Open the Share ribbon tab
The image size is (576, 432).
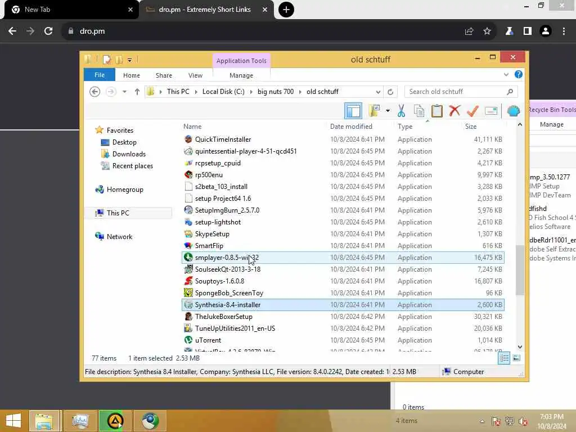tap(164, 75)
